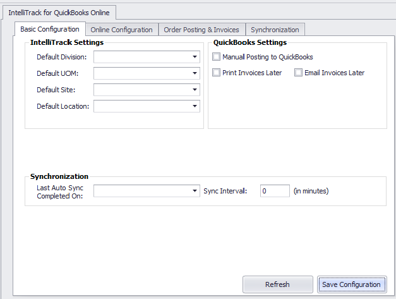This screenshot has width=396, height=299.
Task: Click the Default Location label text
Action: click(63, 106)
